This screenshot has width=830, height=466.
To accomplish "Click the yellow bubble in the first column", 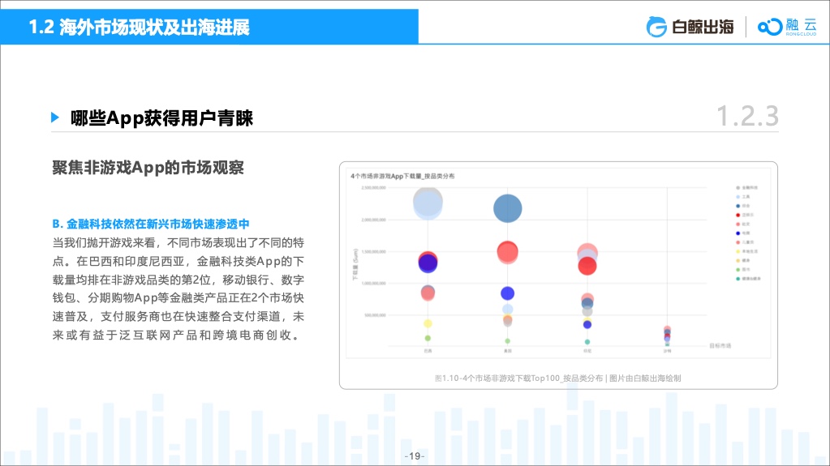I will tap(428, 323).
